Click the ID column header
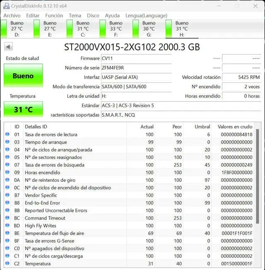The image size is (265, 270). (x=17, y=127)
